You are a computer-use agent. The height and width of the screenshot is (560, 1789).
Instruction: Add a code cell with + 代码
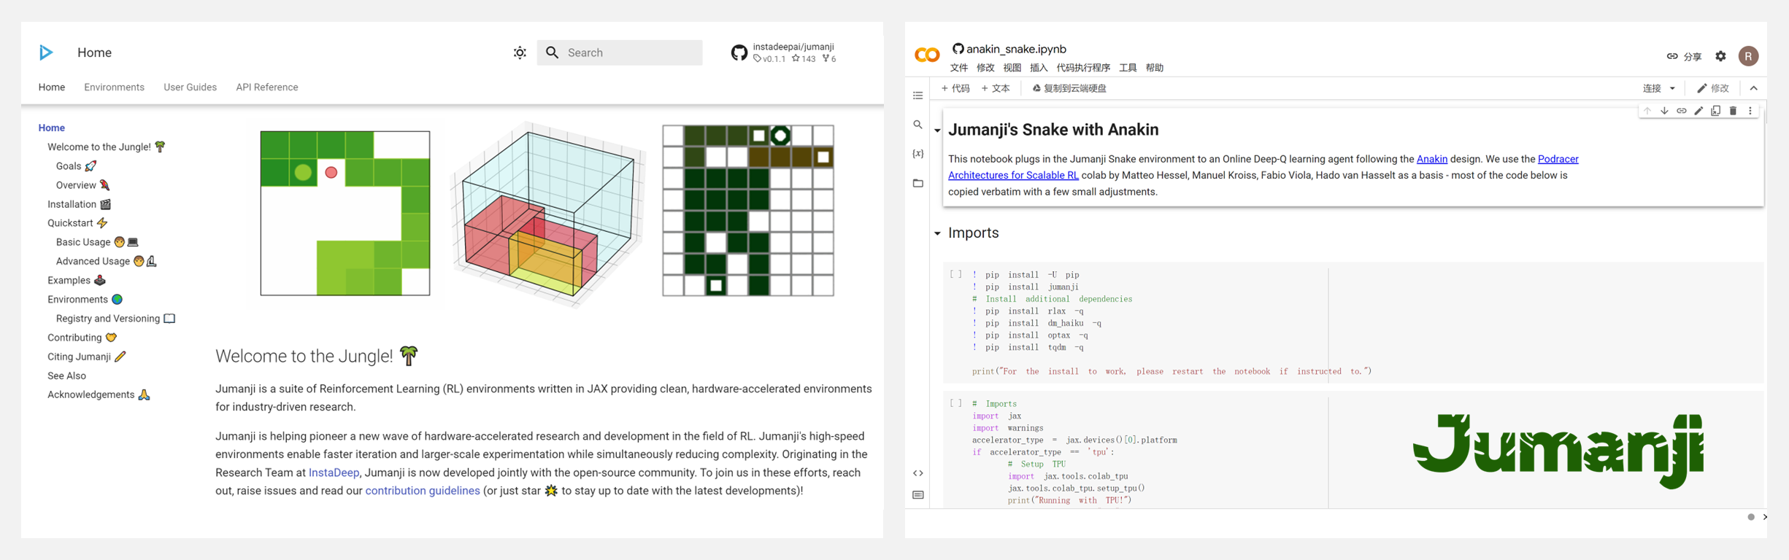(x=955, y=88)
